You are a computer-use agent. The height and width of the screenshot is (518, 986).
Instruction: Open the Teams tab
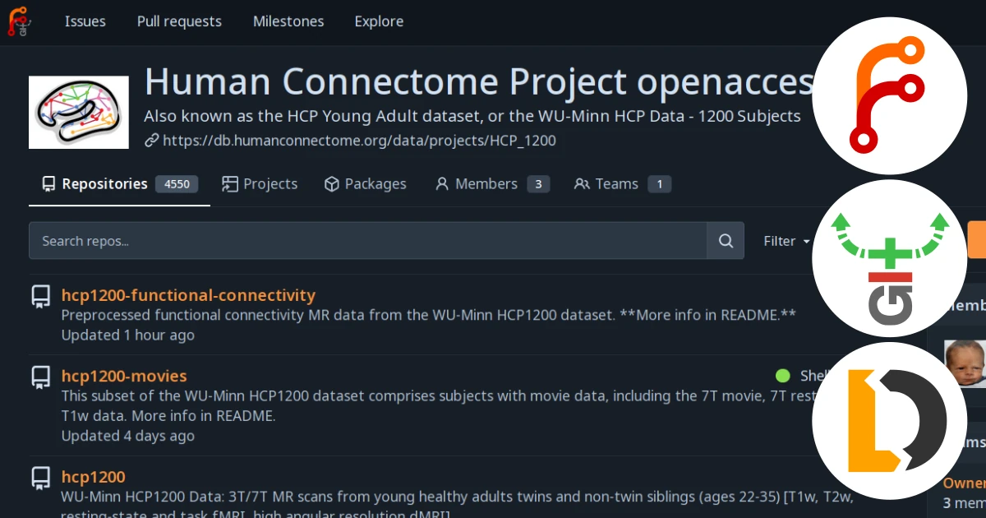[x=623, y=184]
